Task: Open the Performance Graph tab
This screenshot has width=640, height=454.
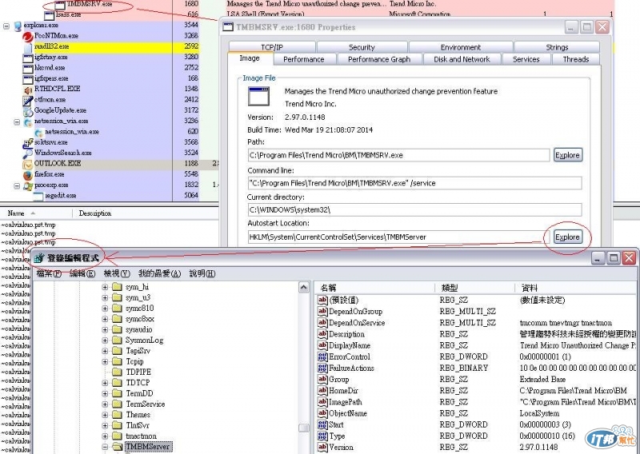Action: pyautogui.click(x=378, y=59)
